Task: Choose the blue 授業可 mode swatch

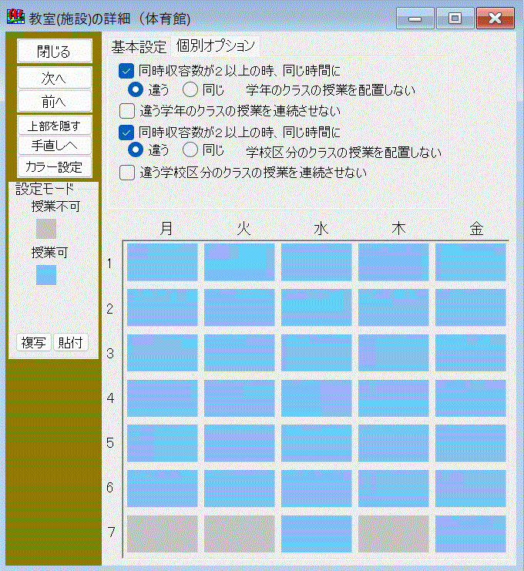Action: 46,275
